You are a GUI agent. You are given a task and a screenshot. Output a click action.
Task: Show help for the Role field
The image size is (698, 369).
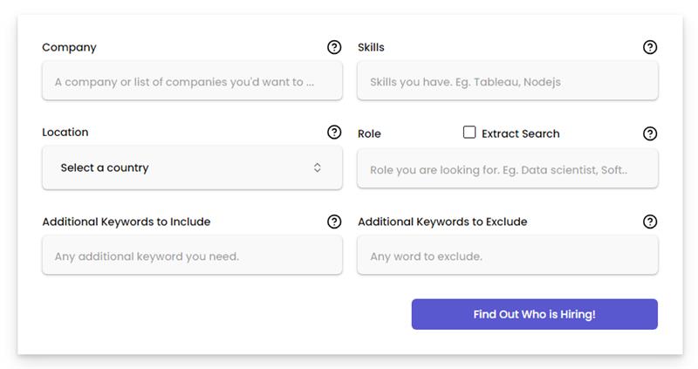pos(650,133)
